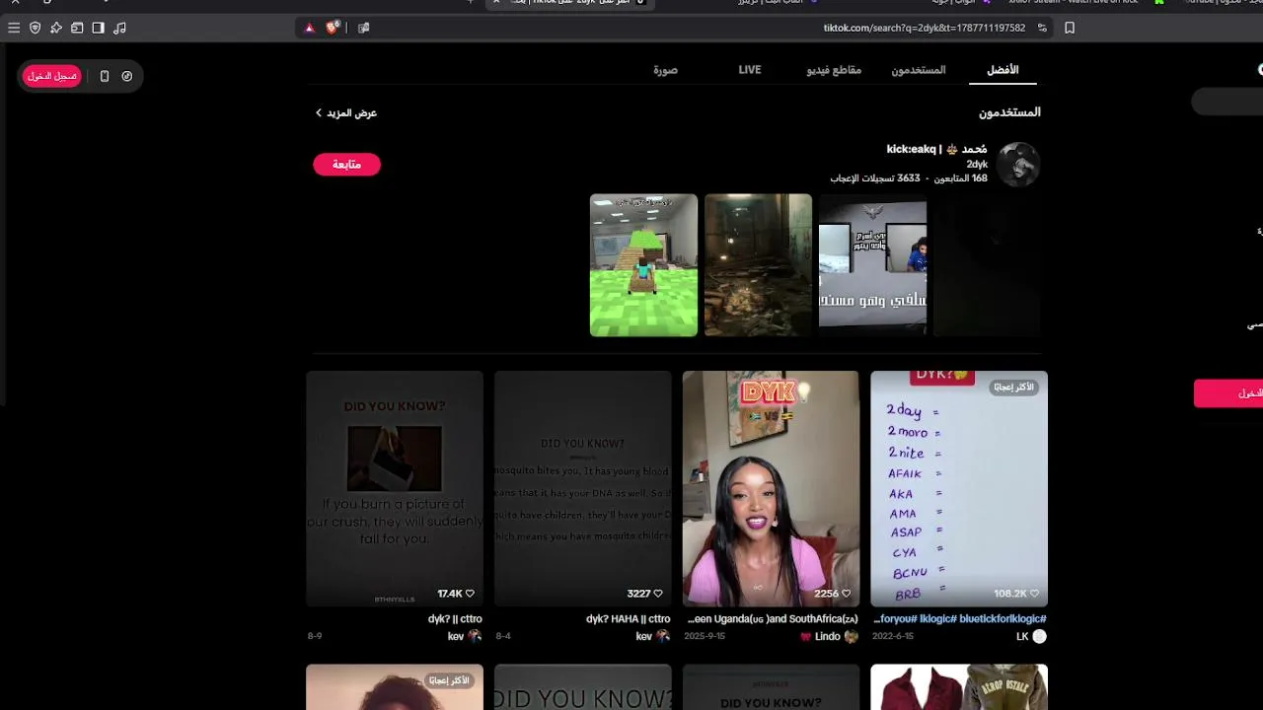The image size is (1263, 710).
Task: Open the 2dyk user profile avatar
Action: point(1018,164)
